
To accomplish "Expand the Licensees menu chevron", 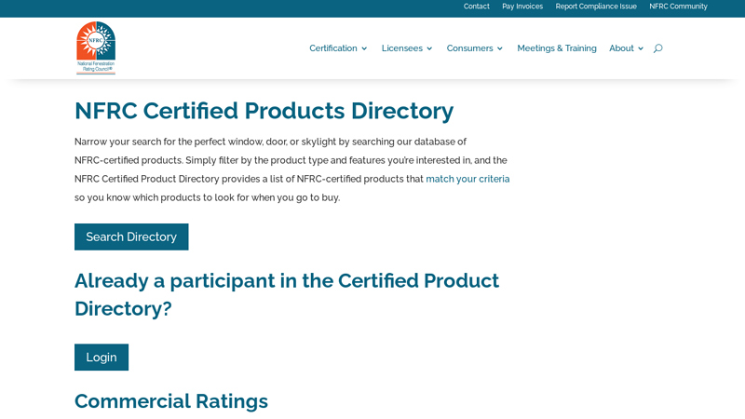I will [429, 48].
